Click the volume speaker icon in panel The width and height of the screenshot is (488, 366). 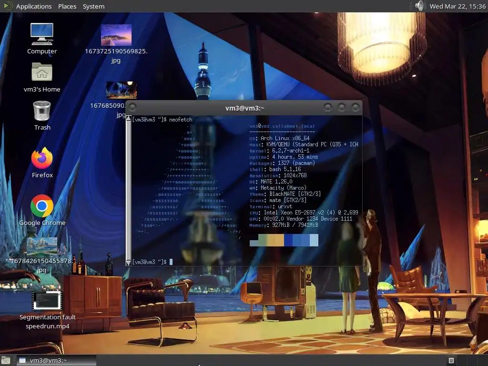coord(420,6)
